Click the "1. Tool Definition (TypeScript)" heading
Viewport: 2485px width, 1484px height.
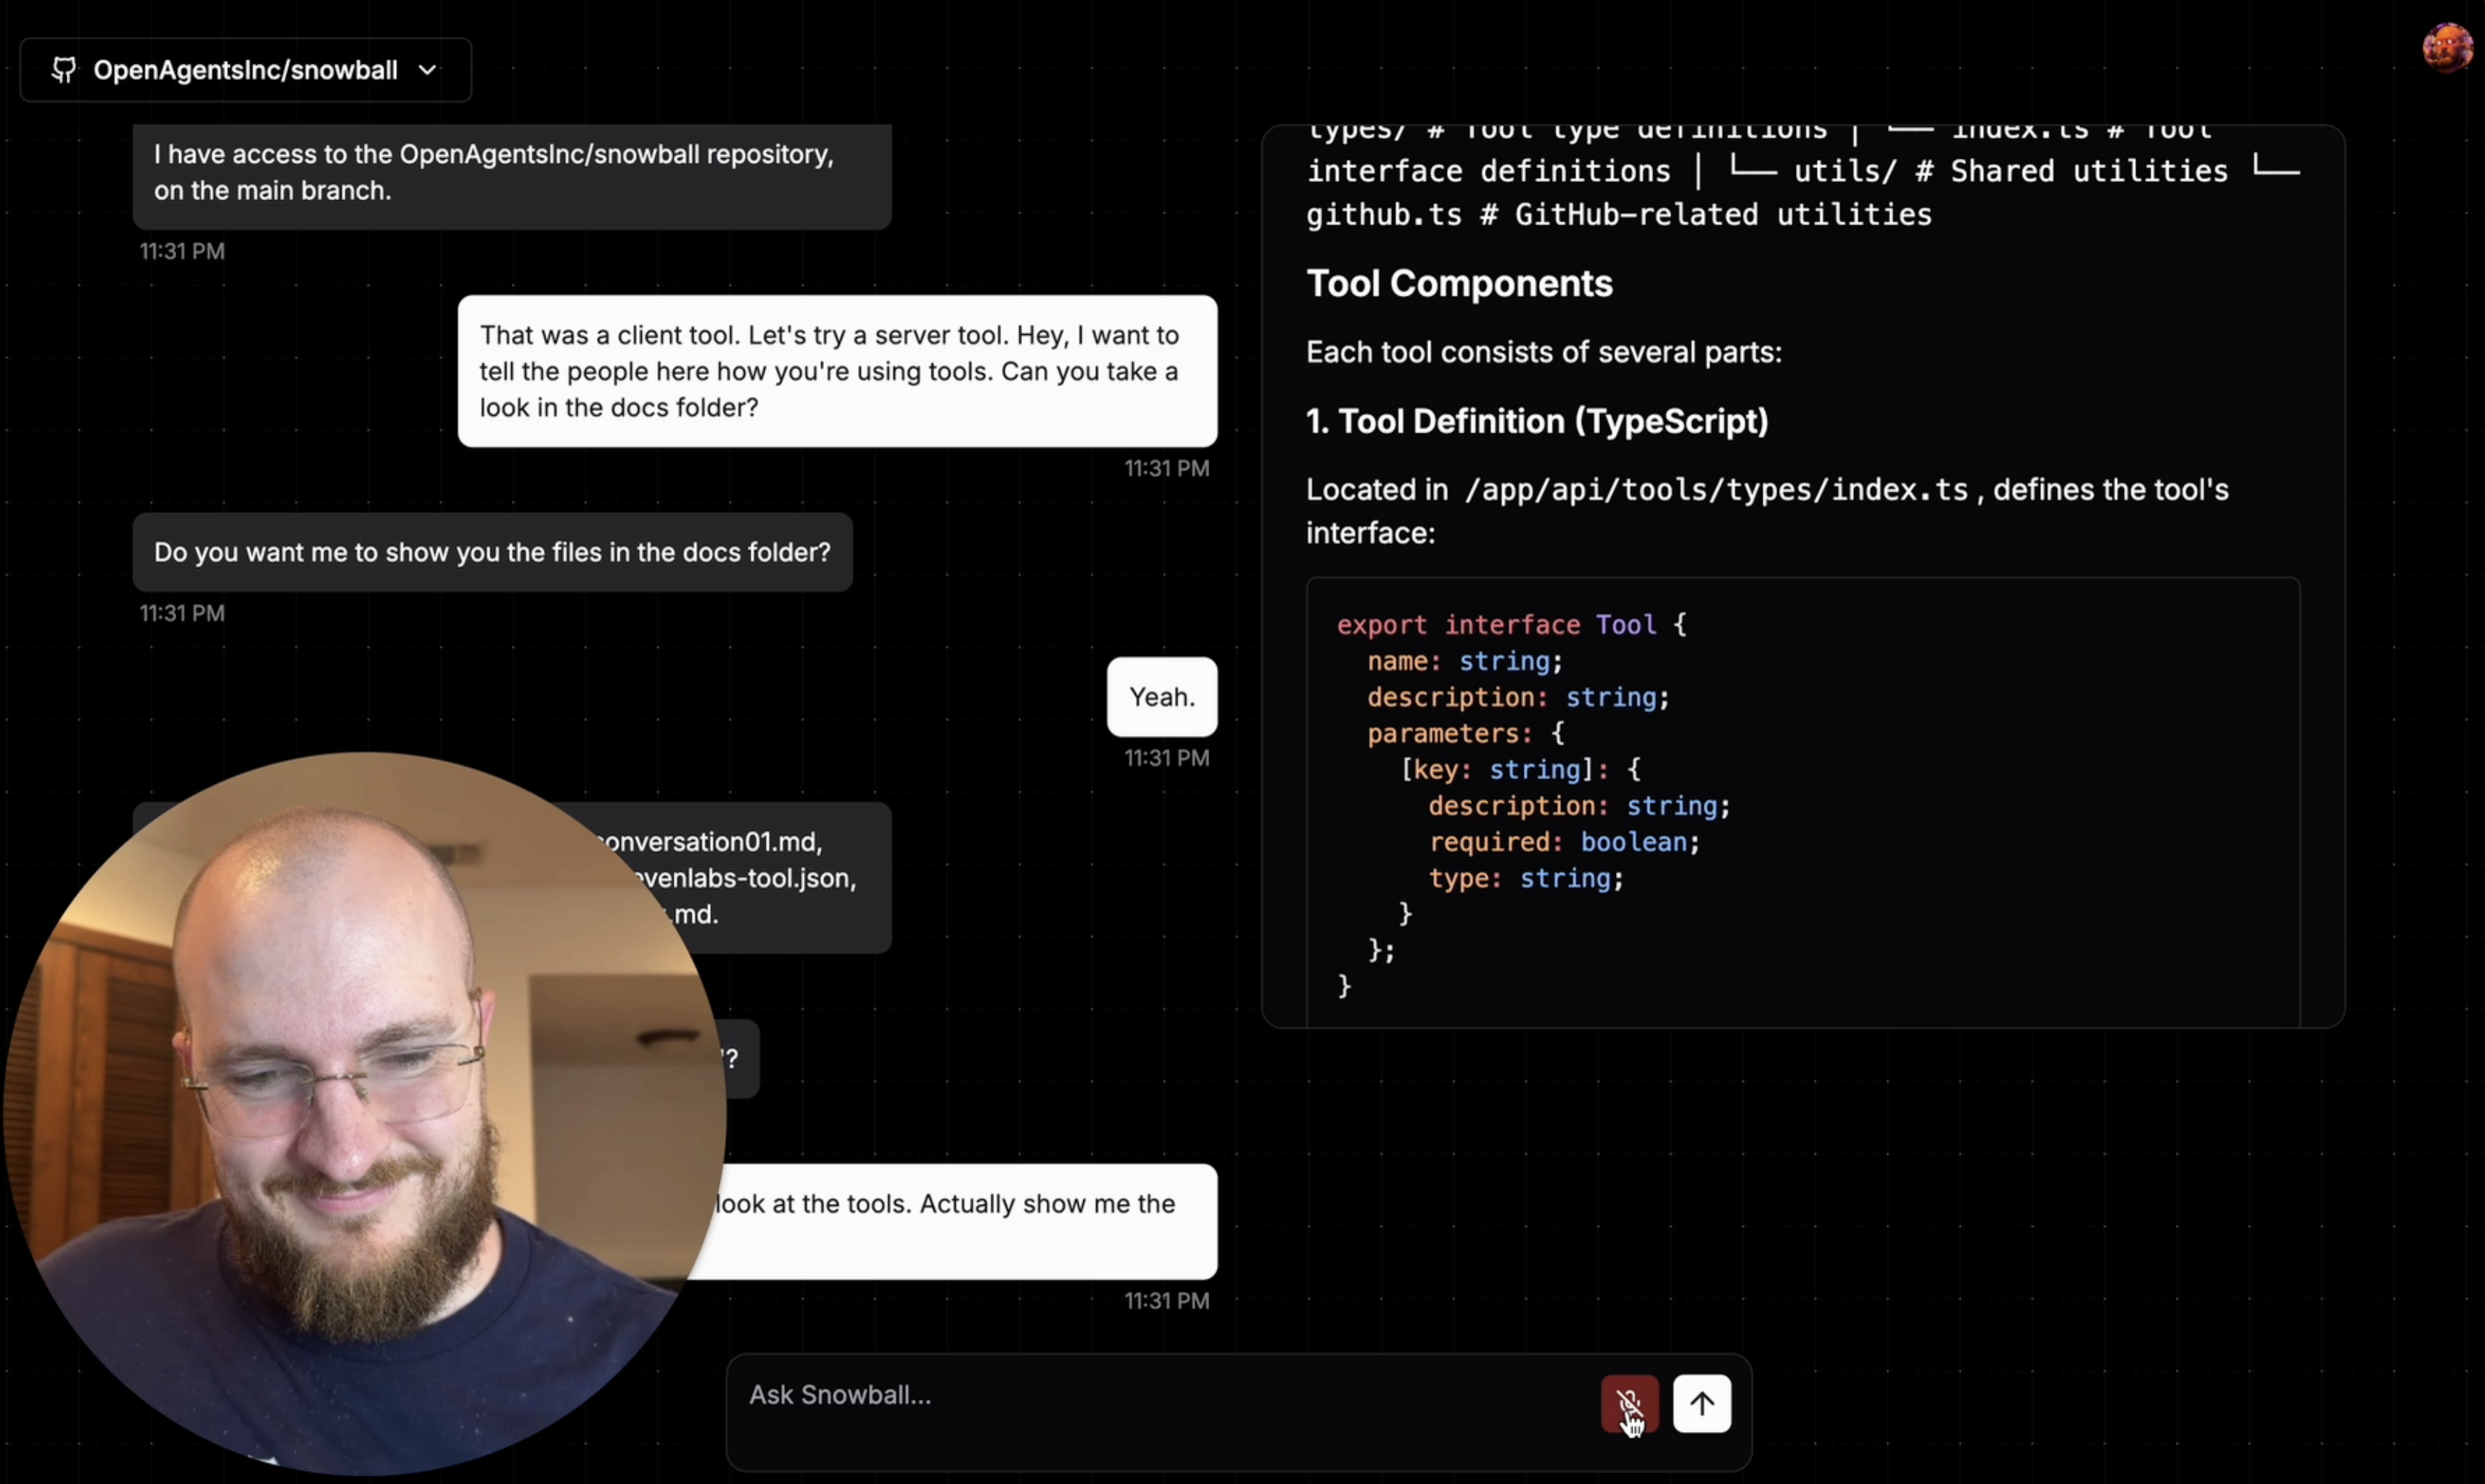pyautogui.click(x=1536, y=421)
